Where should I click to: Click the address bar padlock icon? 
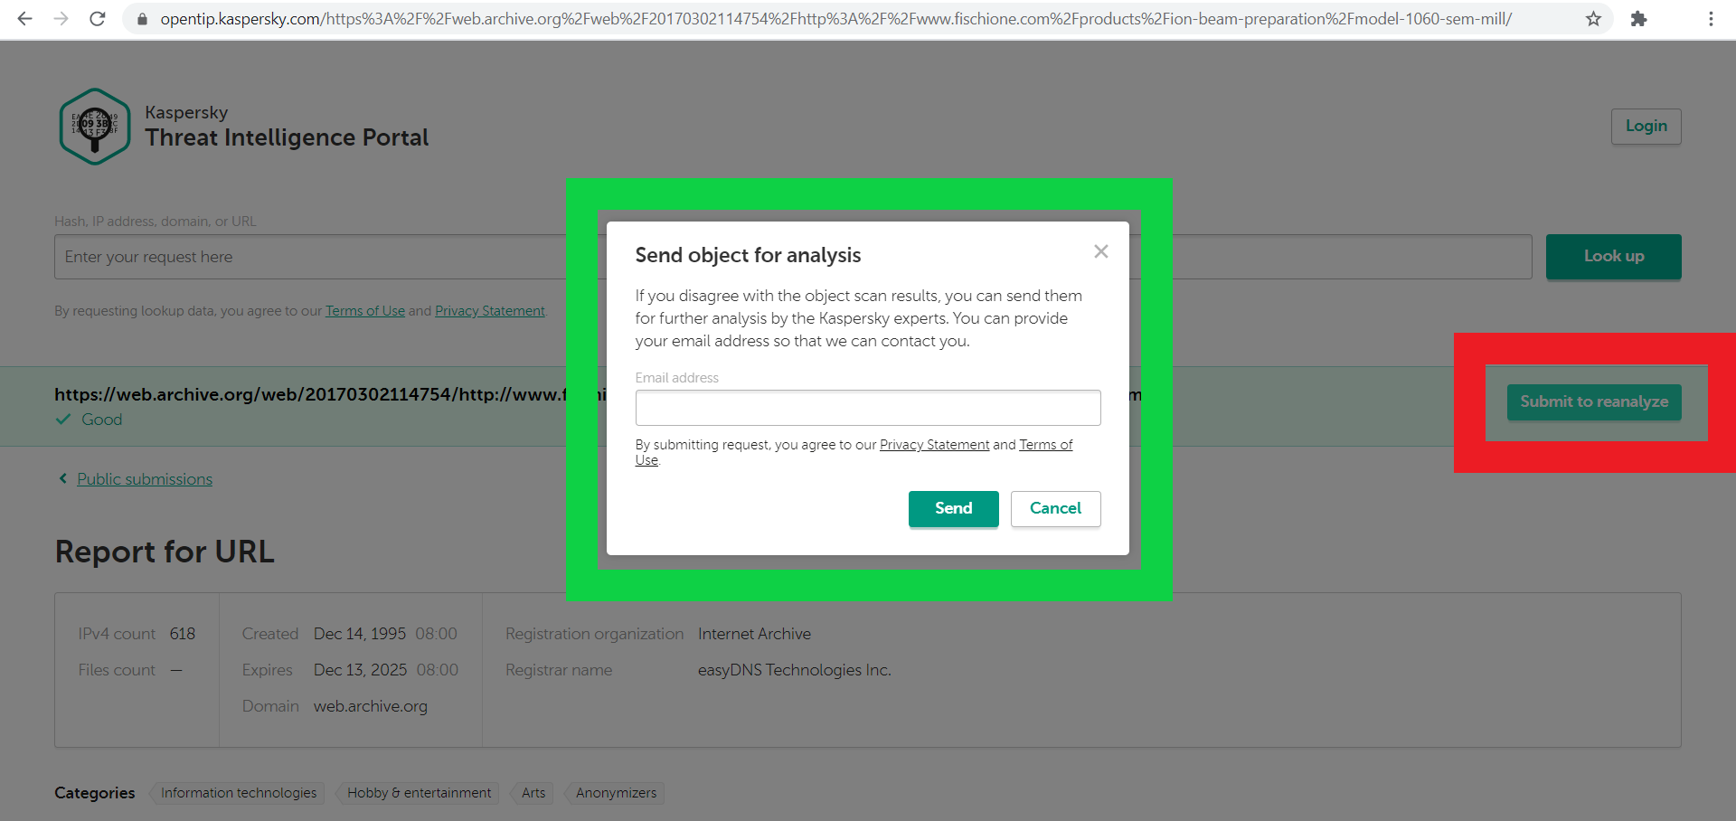[142, 19]
